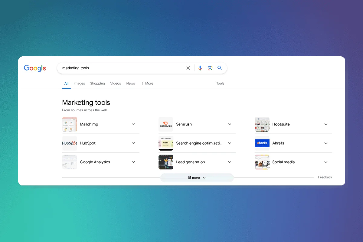Open the More search filters menu
Image resolution: width=363 pixels, height=242 pixels.
click(147, 83)
